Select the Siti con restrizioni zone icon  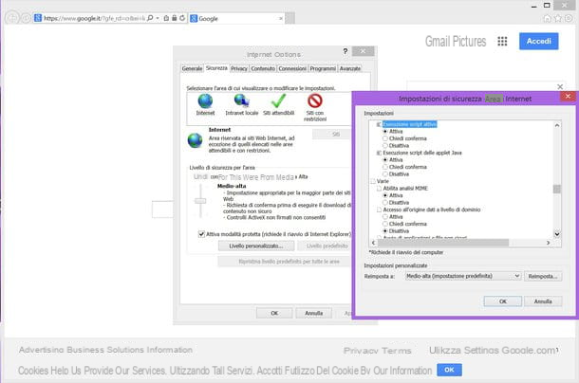(x=315, y=100)
